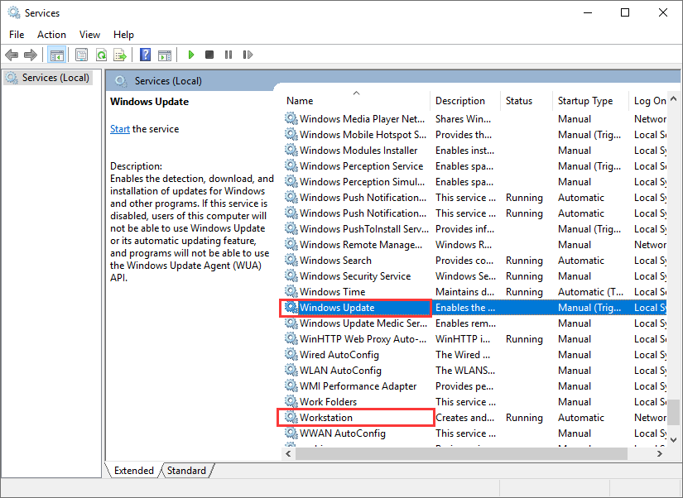
Task: Click the Services title bar icon
Action: 14,12
